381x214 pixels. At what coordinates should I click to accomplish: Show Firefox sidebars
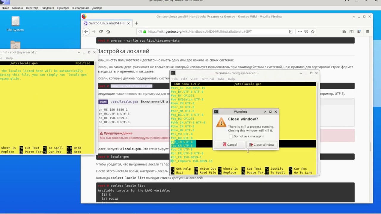[352, 32]
